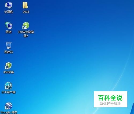Select the CPC客户端 shortcut icon
The height and width of the screenshot is (114, 134).
click(8, 86)
